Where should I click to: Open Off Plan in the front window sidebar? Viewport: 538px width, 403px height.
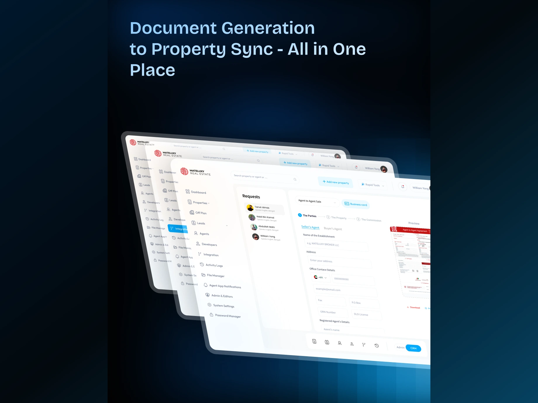coord(198,213)
